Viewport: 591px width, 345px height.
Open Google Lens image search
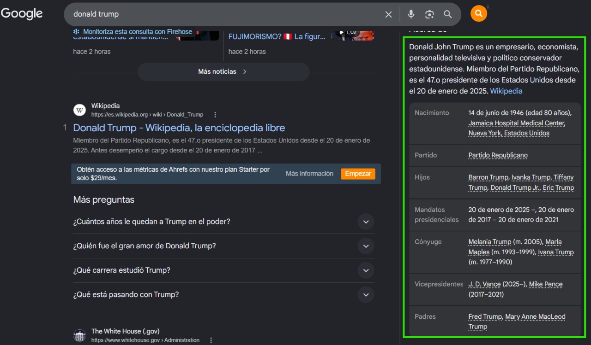(x=429, y=14)
